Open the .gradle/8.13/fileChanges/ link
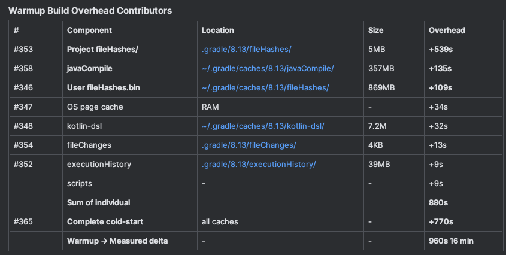The image size is (506, 255). click(249, 145)
